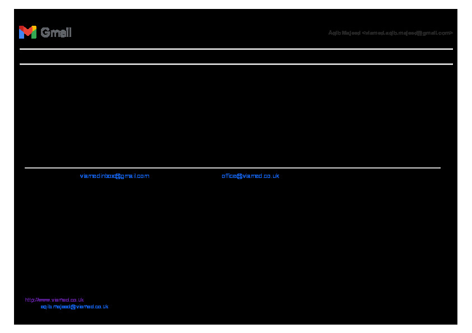Image resolution: width=472 pixels, height=333 pixels.
Task: Click the blue left side of Gmail logo
Action: click(x=21, y=34)
